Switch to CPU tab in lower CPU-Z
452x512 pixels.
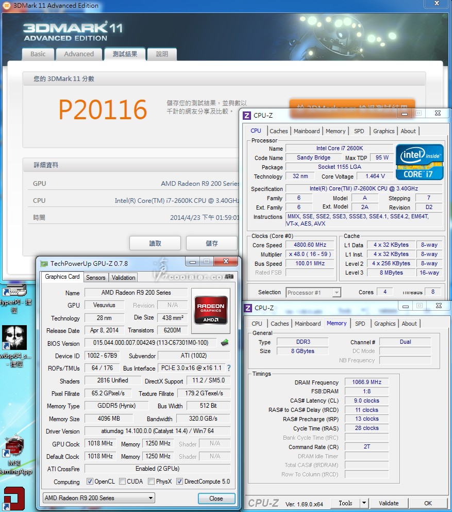[257, 324]
